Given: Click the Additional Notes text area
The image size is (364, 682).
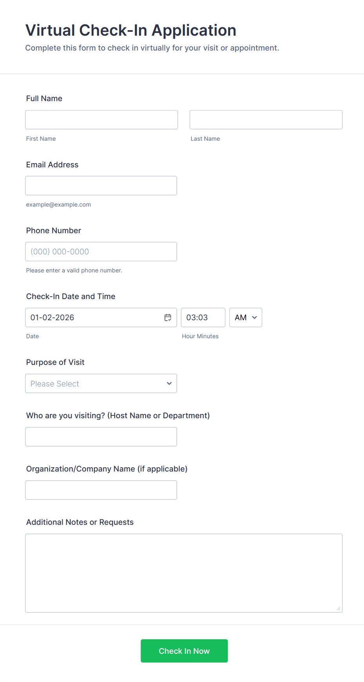Looking at the screenshot, I should (184, 573).
